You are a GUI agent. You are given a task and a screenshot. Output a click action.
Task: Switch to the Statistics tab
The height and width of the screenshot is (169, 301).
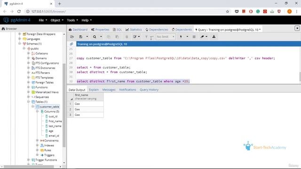134,30
